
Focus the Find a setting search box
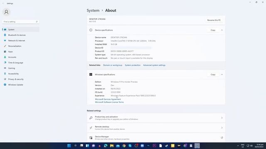click(x=20, y=22)
